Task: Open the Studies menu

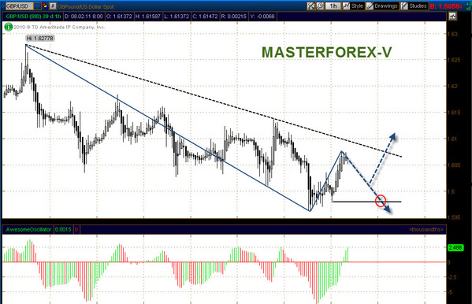Action: [414, 6]
